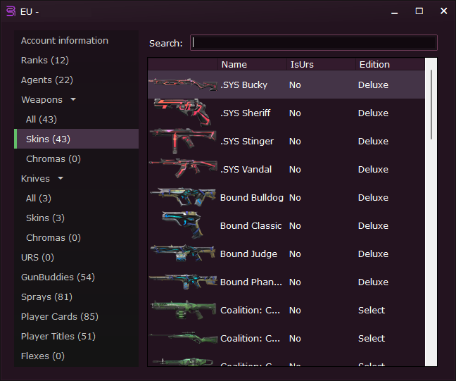Collapse the Knives section arrow
Viewport: 456px width, 381px height.
61,178
